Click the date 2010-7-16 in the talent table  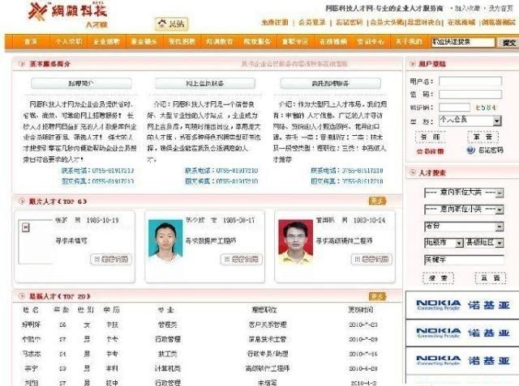click(363, 354)
